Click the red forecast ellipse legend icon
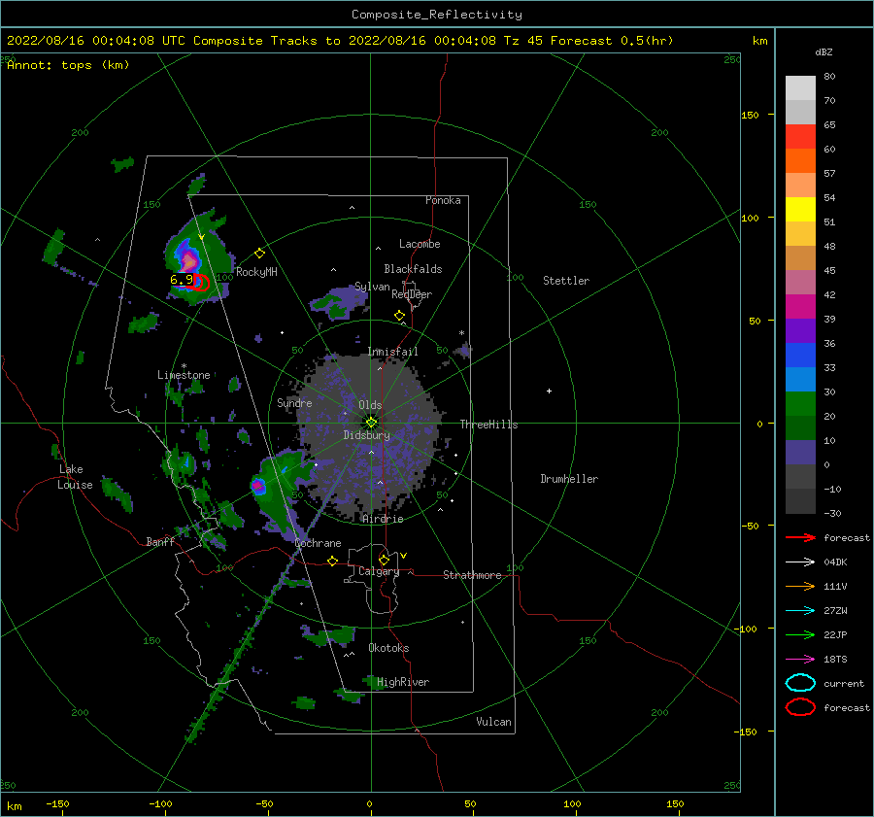The image size is (874, 817). click(x=800, y=707)
